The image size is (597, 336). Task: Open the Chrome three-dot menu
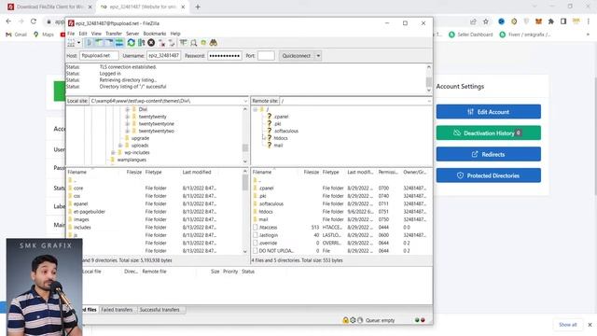pyautogui.click(x=589, y=21)
